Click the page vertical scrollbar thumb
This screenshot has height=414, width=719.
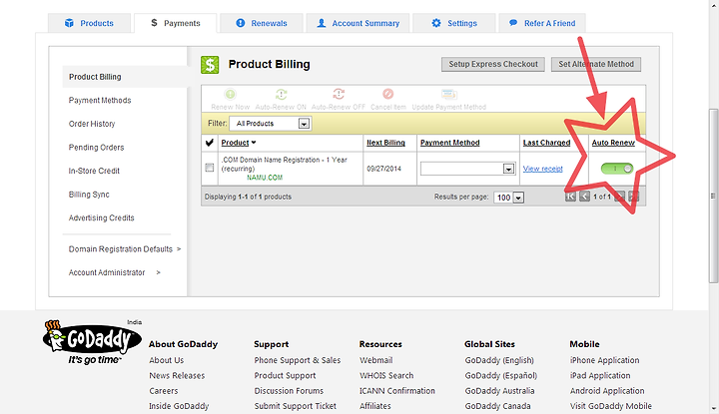713,196
